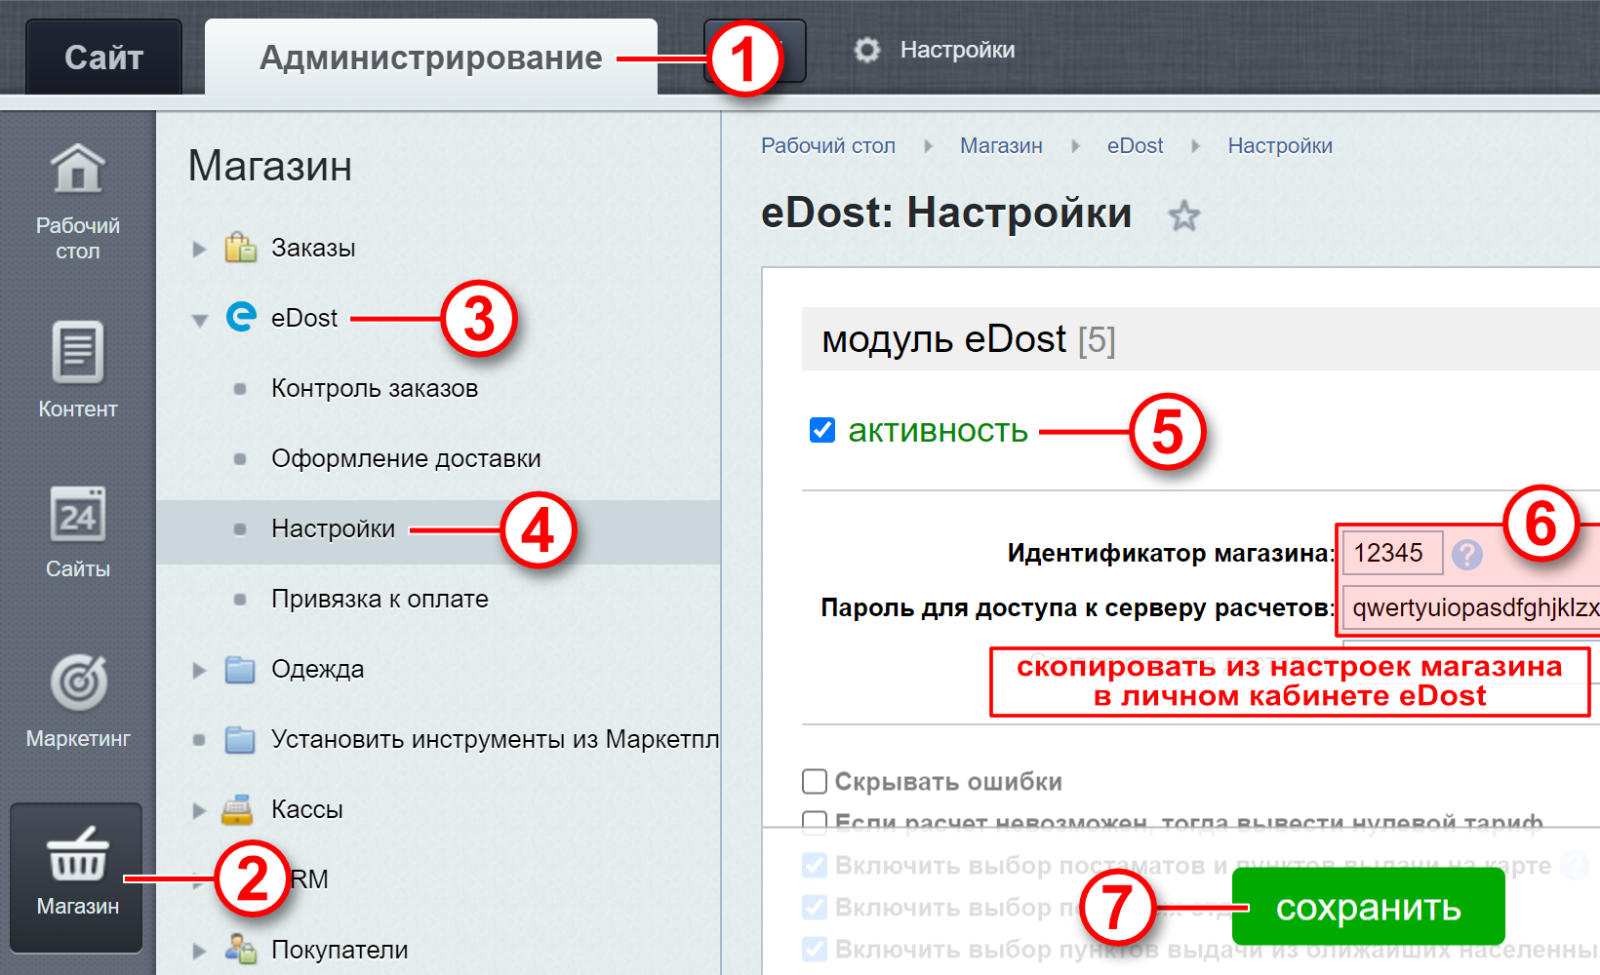This screenshot has width=1600, height=975.
Task: Collapse the eDost tree node
Action: pyautogui.click(x=200, y=320)
